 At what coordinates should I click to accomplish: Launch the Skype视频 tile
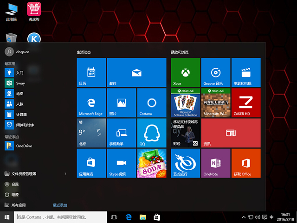click(x=122, y=163)
